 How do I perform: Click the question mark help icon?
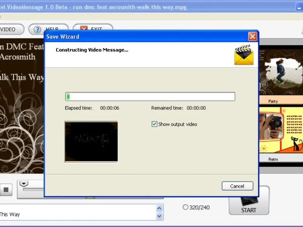(x=37, y=30)
